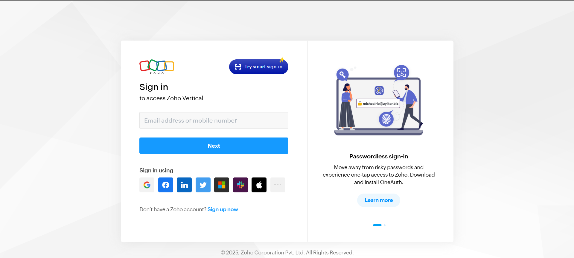Show more sign-in providers (three dots)
This screenshot has width=574, height=258.
pyautogui.click(x=278, y=185)
